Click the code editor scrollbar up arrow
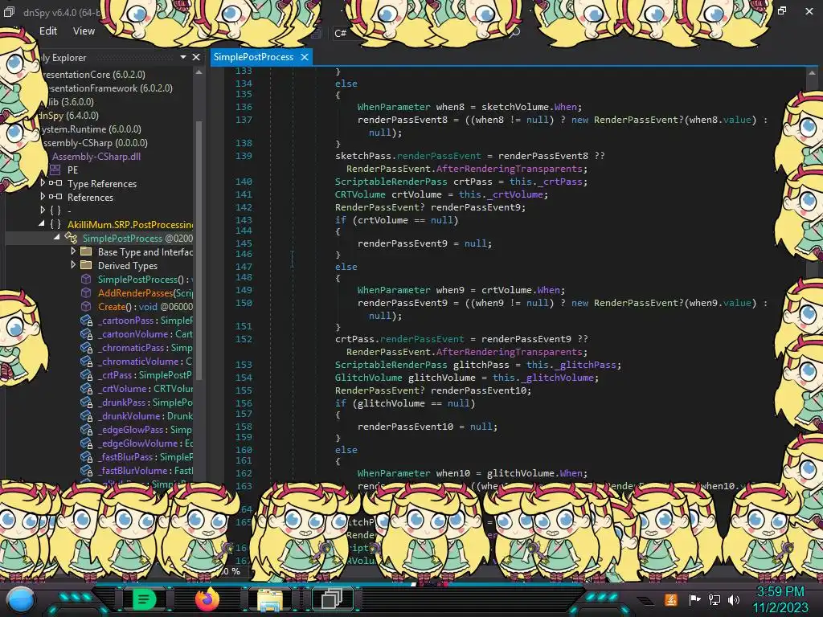Screen dimensions: 823x617 pos(812,73)
